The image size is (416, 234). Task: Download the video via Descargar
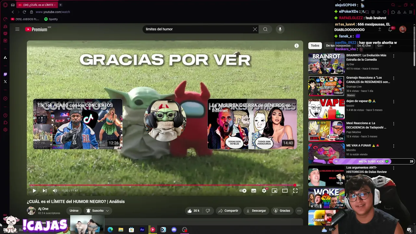[256, 211]
